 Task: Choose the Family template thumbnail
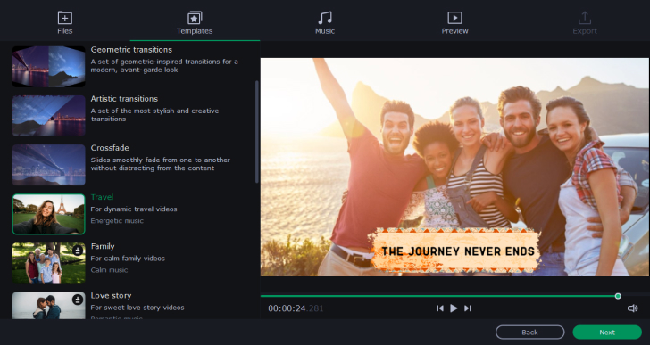point(48,264)
